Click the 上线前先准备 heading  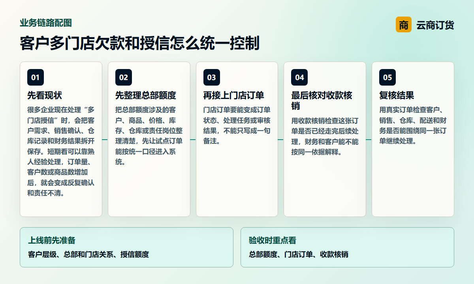click(x=52, y=240)
